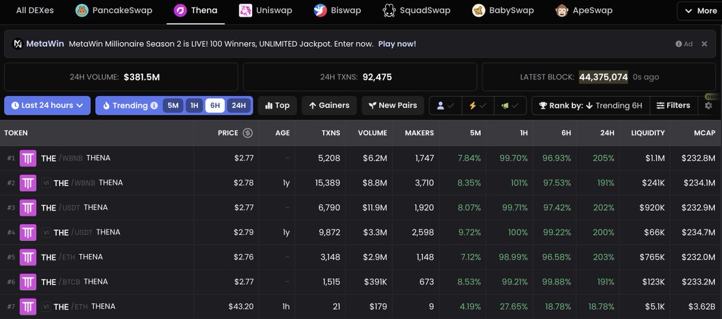Click the THENA token icon in row #3
722x319 pixels.
click(x=28, y=208)
